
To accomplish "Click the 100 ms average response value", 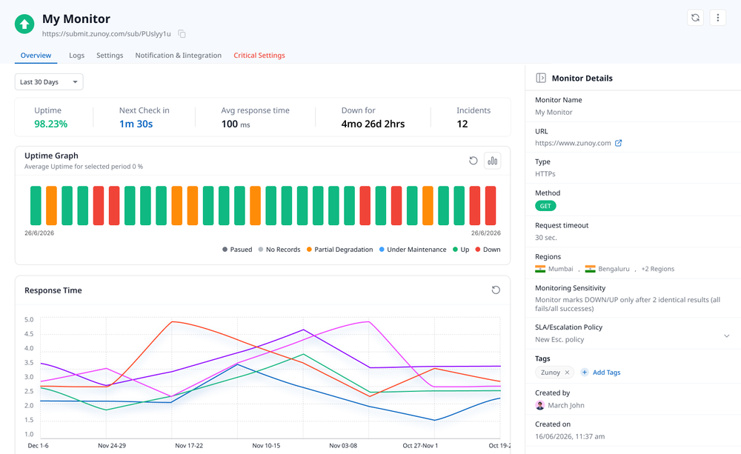I will (x=236, y=124).
